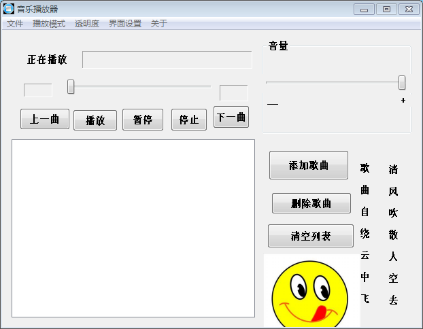Click the 正在播放 now playing field
Screen dimensions: 423x329
167,60
